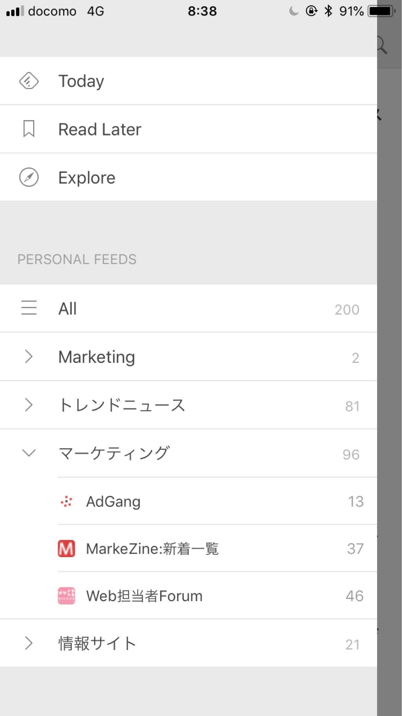This screenshot has height=716, width=402.
Task: Open the Web担当者Forum feed
Action: click(144, 596)
